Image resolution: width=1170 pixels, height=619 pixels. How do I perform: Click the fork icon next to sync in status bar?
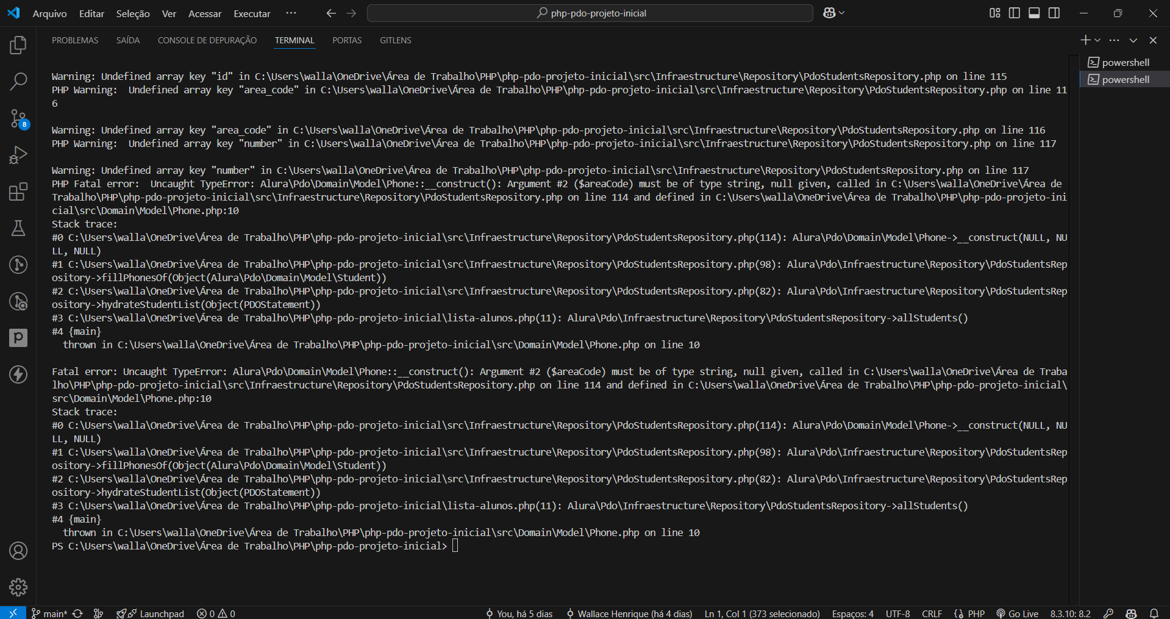coord(98,614)
